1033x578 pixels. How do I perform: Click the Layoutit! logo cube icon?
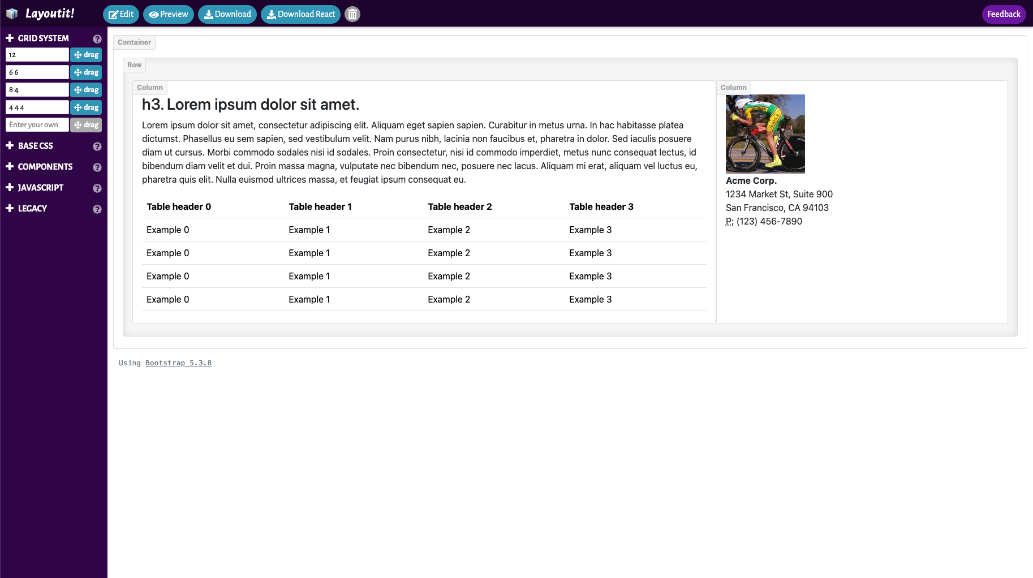[12, 14]
